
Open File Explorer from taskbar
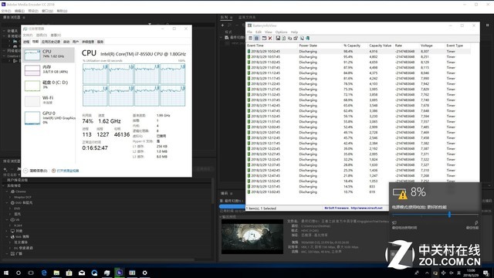pyautogui.click(x=56, y=273)
